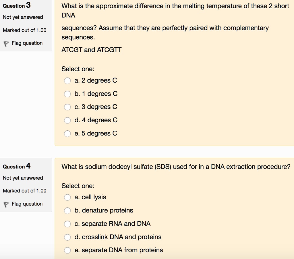Viewport: 294px width, 259px height.
Task: Choose b. denature proteins
Action: (x=67, y=210)
